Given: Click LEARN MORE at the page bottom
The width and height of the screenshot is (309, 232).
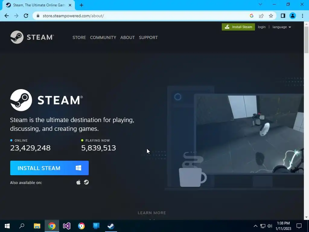Looking at the screenshot, I should click(152, 213).
